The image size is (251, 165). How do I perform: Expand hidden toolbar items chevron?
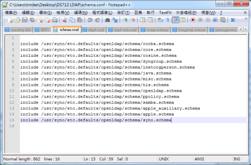246,19
